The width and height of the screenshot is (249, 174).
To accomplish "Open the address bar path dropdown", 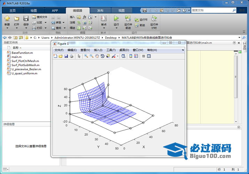I will coord(239,38).
